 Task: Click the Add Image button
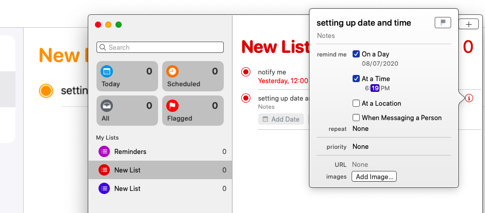tap(374, 177)
